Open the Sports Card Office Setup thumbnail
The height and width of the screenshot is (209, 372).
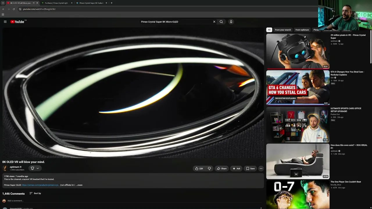pos(298,124)
